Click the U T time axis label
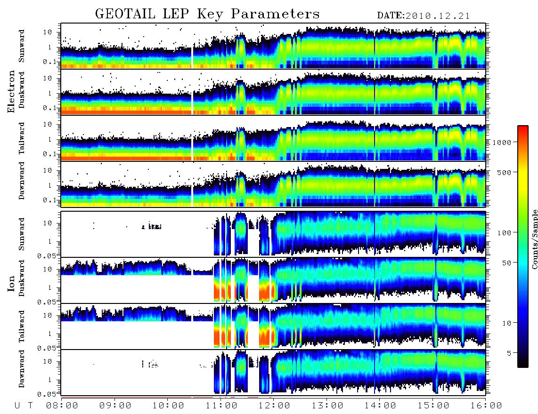Screen dimensions: 538x414 [x=24, y=406]
